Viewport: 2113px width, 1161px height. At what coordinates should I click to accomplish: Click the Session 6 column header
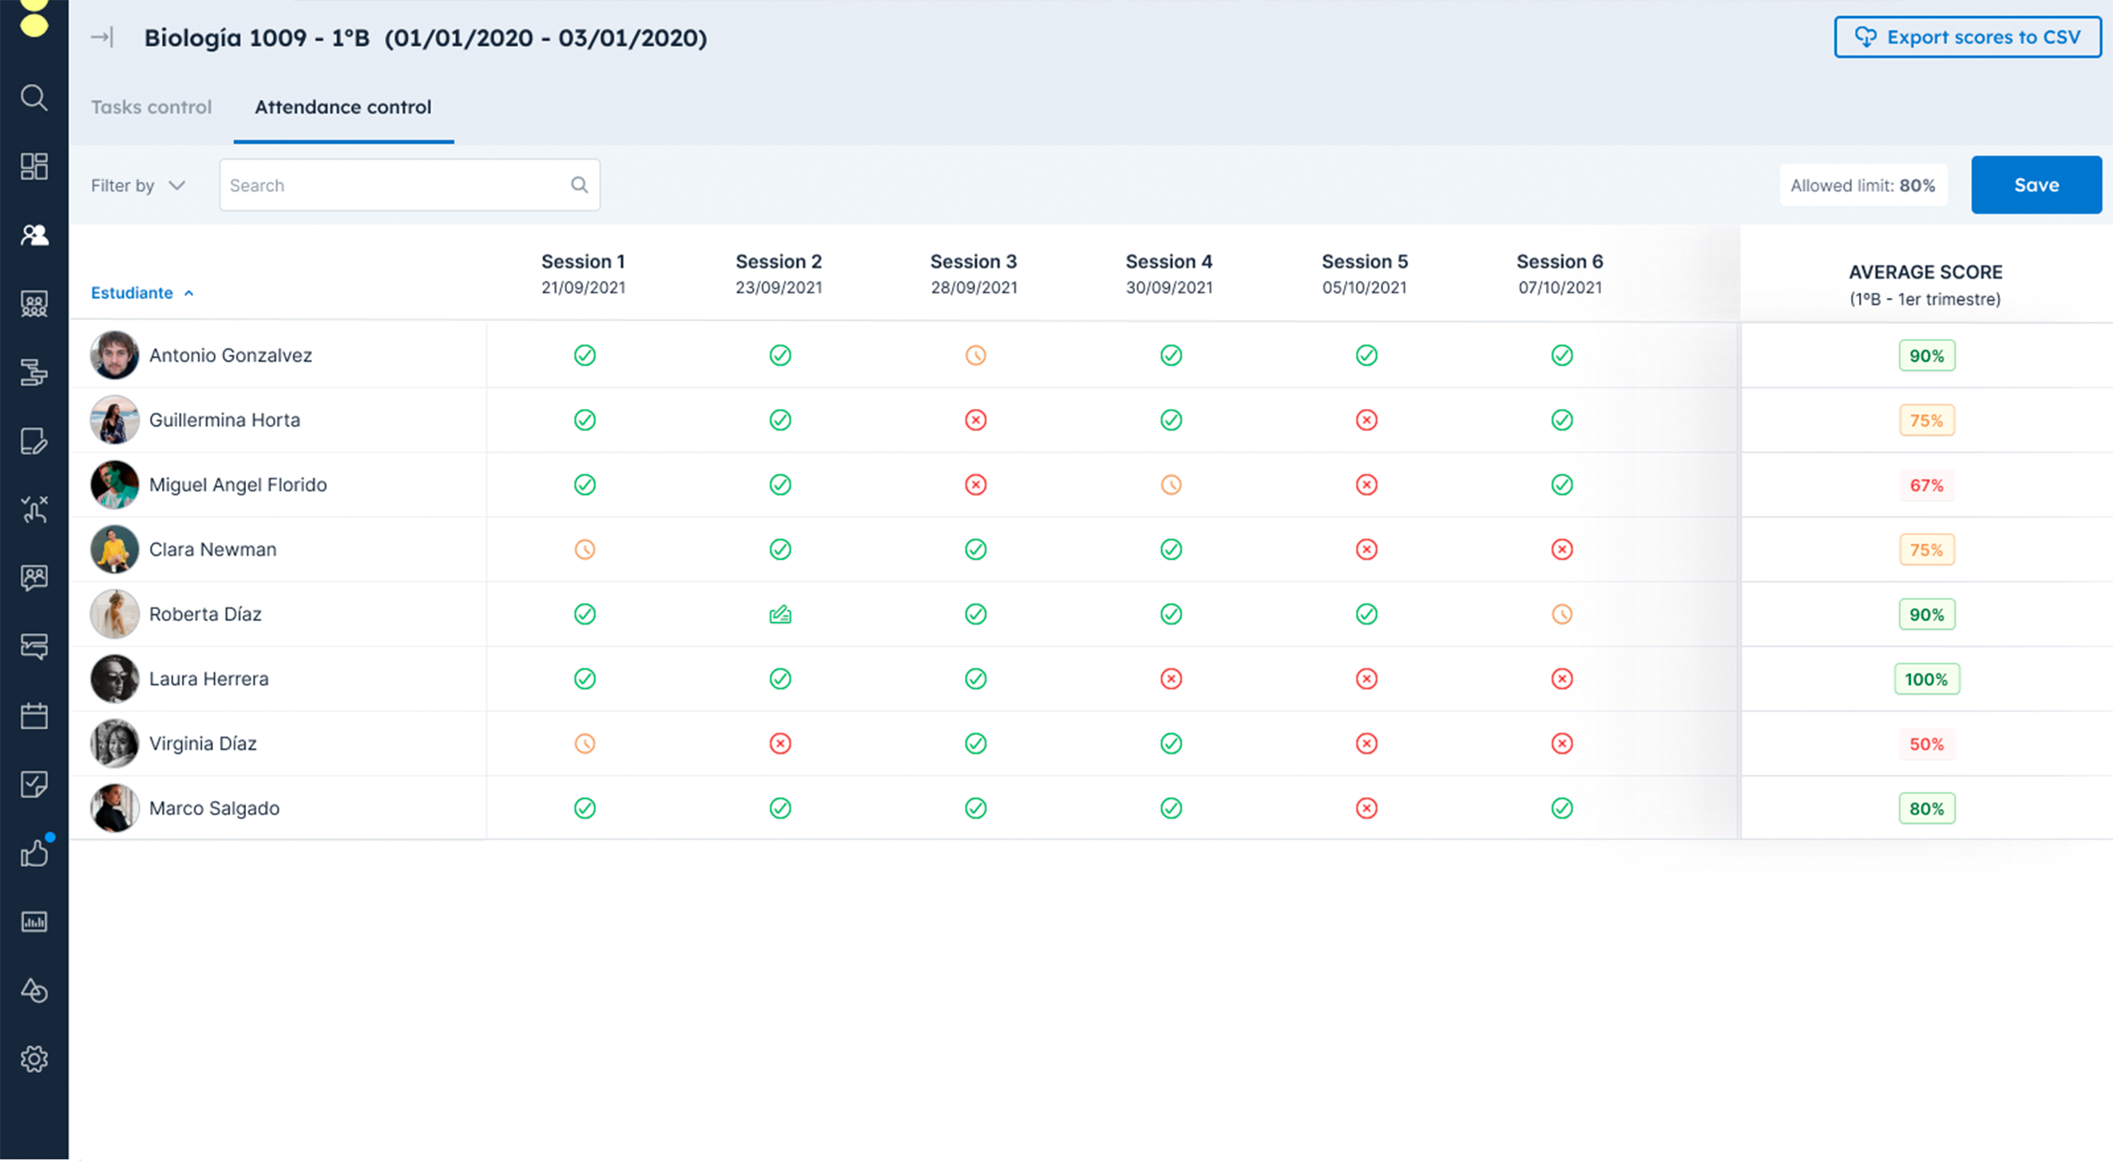(x=1560, y=274)
